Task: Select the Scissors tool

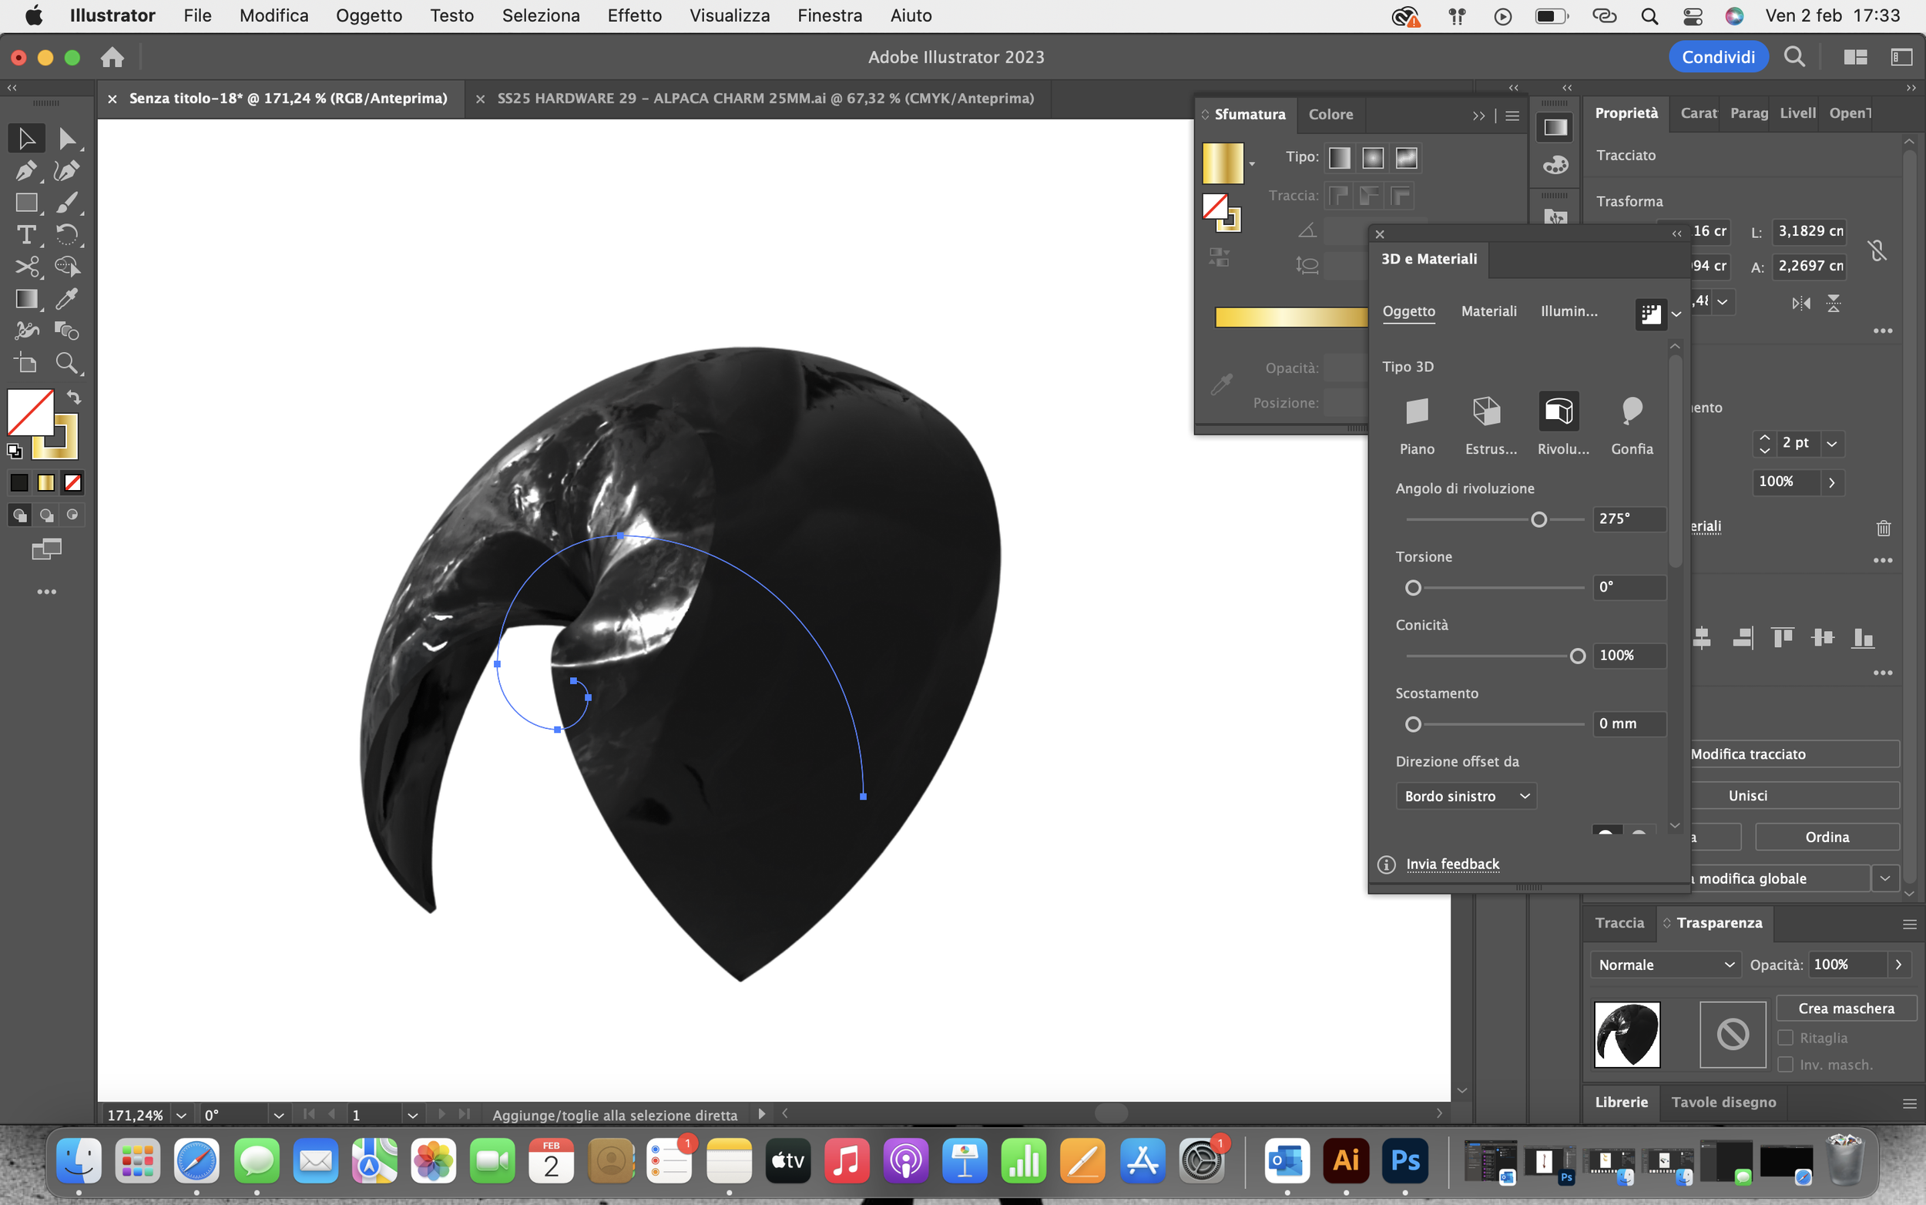Action: coord(25,267)
